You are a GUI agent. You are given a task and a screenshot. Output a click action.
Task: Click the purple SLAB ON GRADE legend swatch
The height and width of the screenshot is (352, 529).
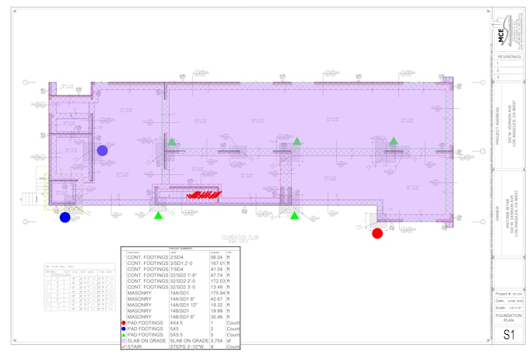[x=124, y=340]
